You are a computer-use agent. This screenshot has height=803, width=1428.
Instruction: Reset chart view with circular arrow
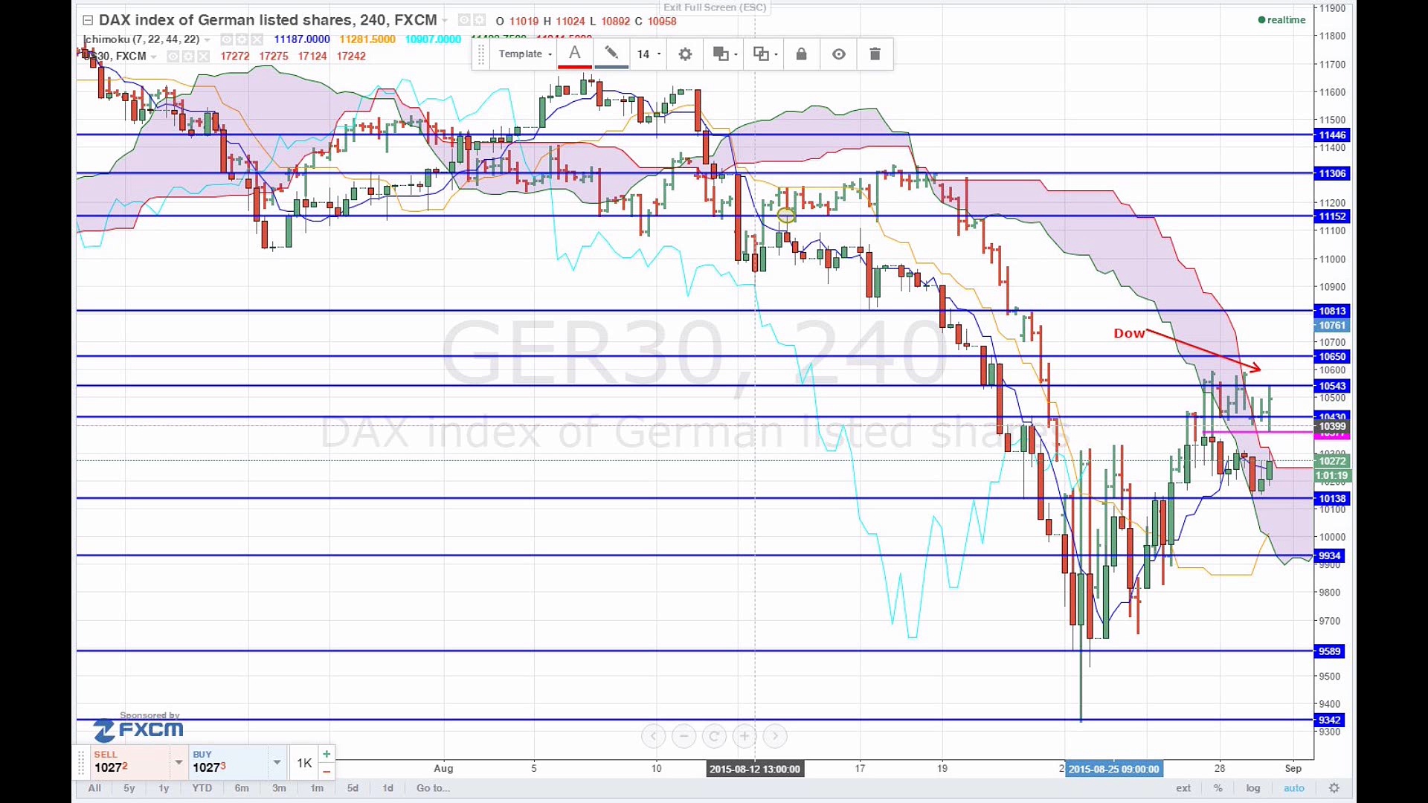click(x=714, y=736)
